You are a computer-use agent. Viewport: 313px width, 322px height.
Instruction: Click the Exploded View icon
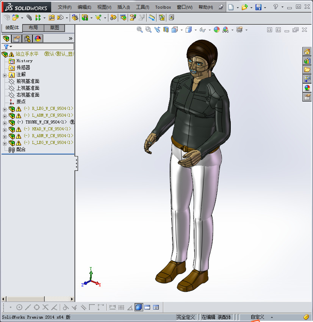point(133,17)
